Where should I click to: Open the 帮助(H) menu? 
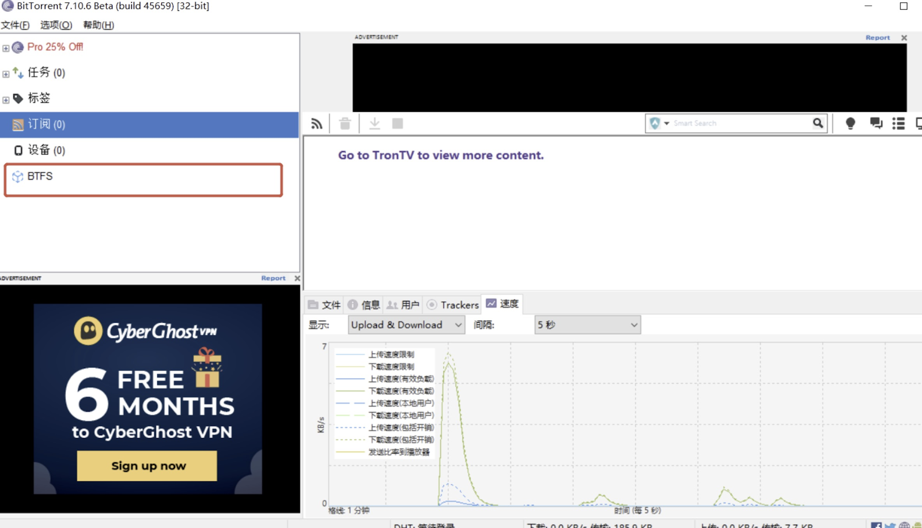(x=99, y=25)
